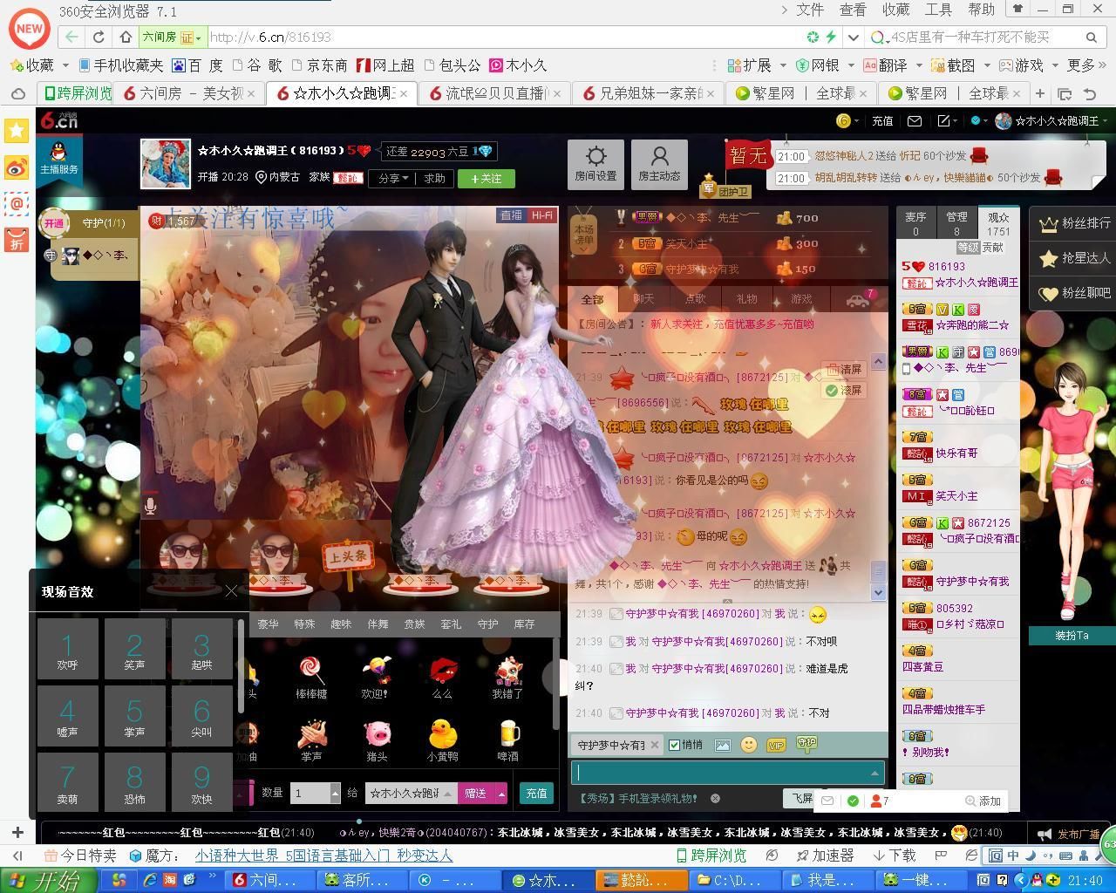
Task: Click the 6.cn site logo
Action: pyautogui.click(x=58, y=120)
